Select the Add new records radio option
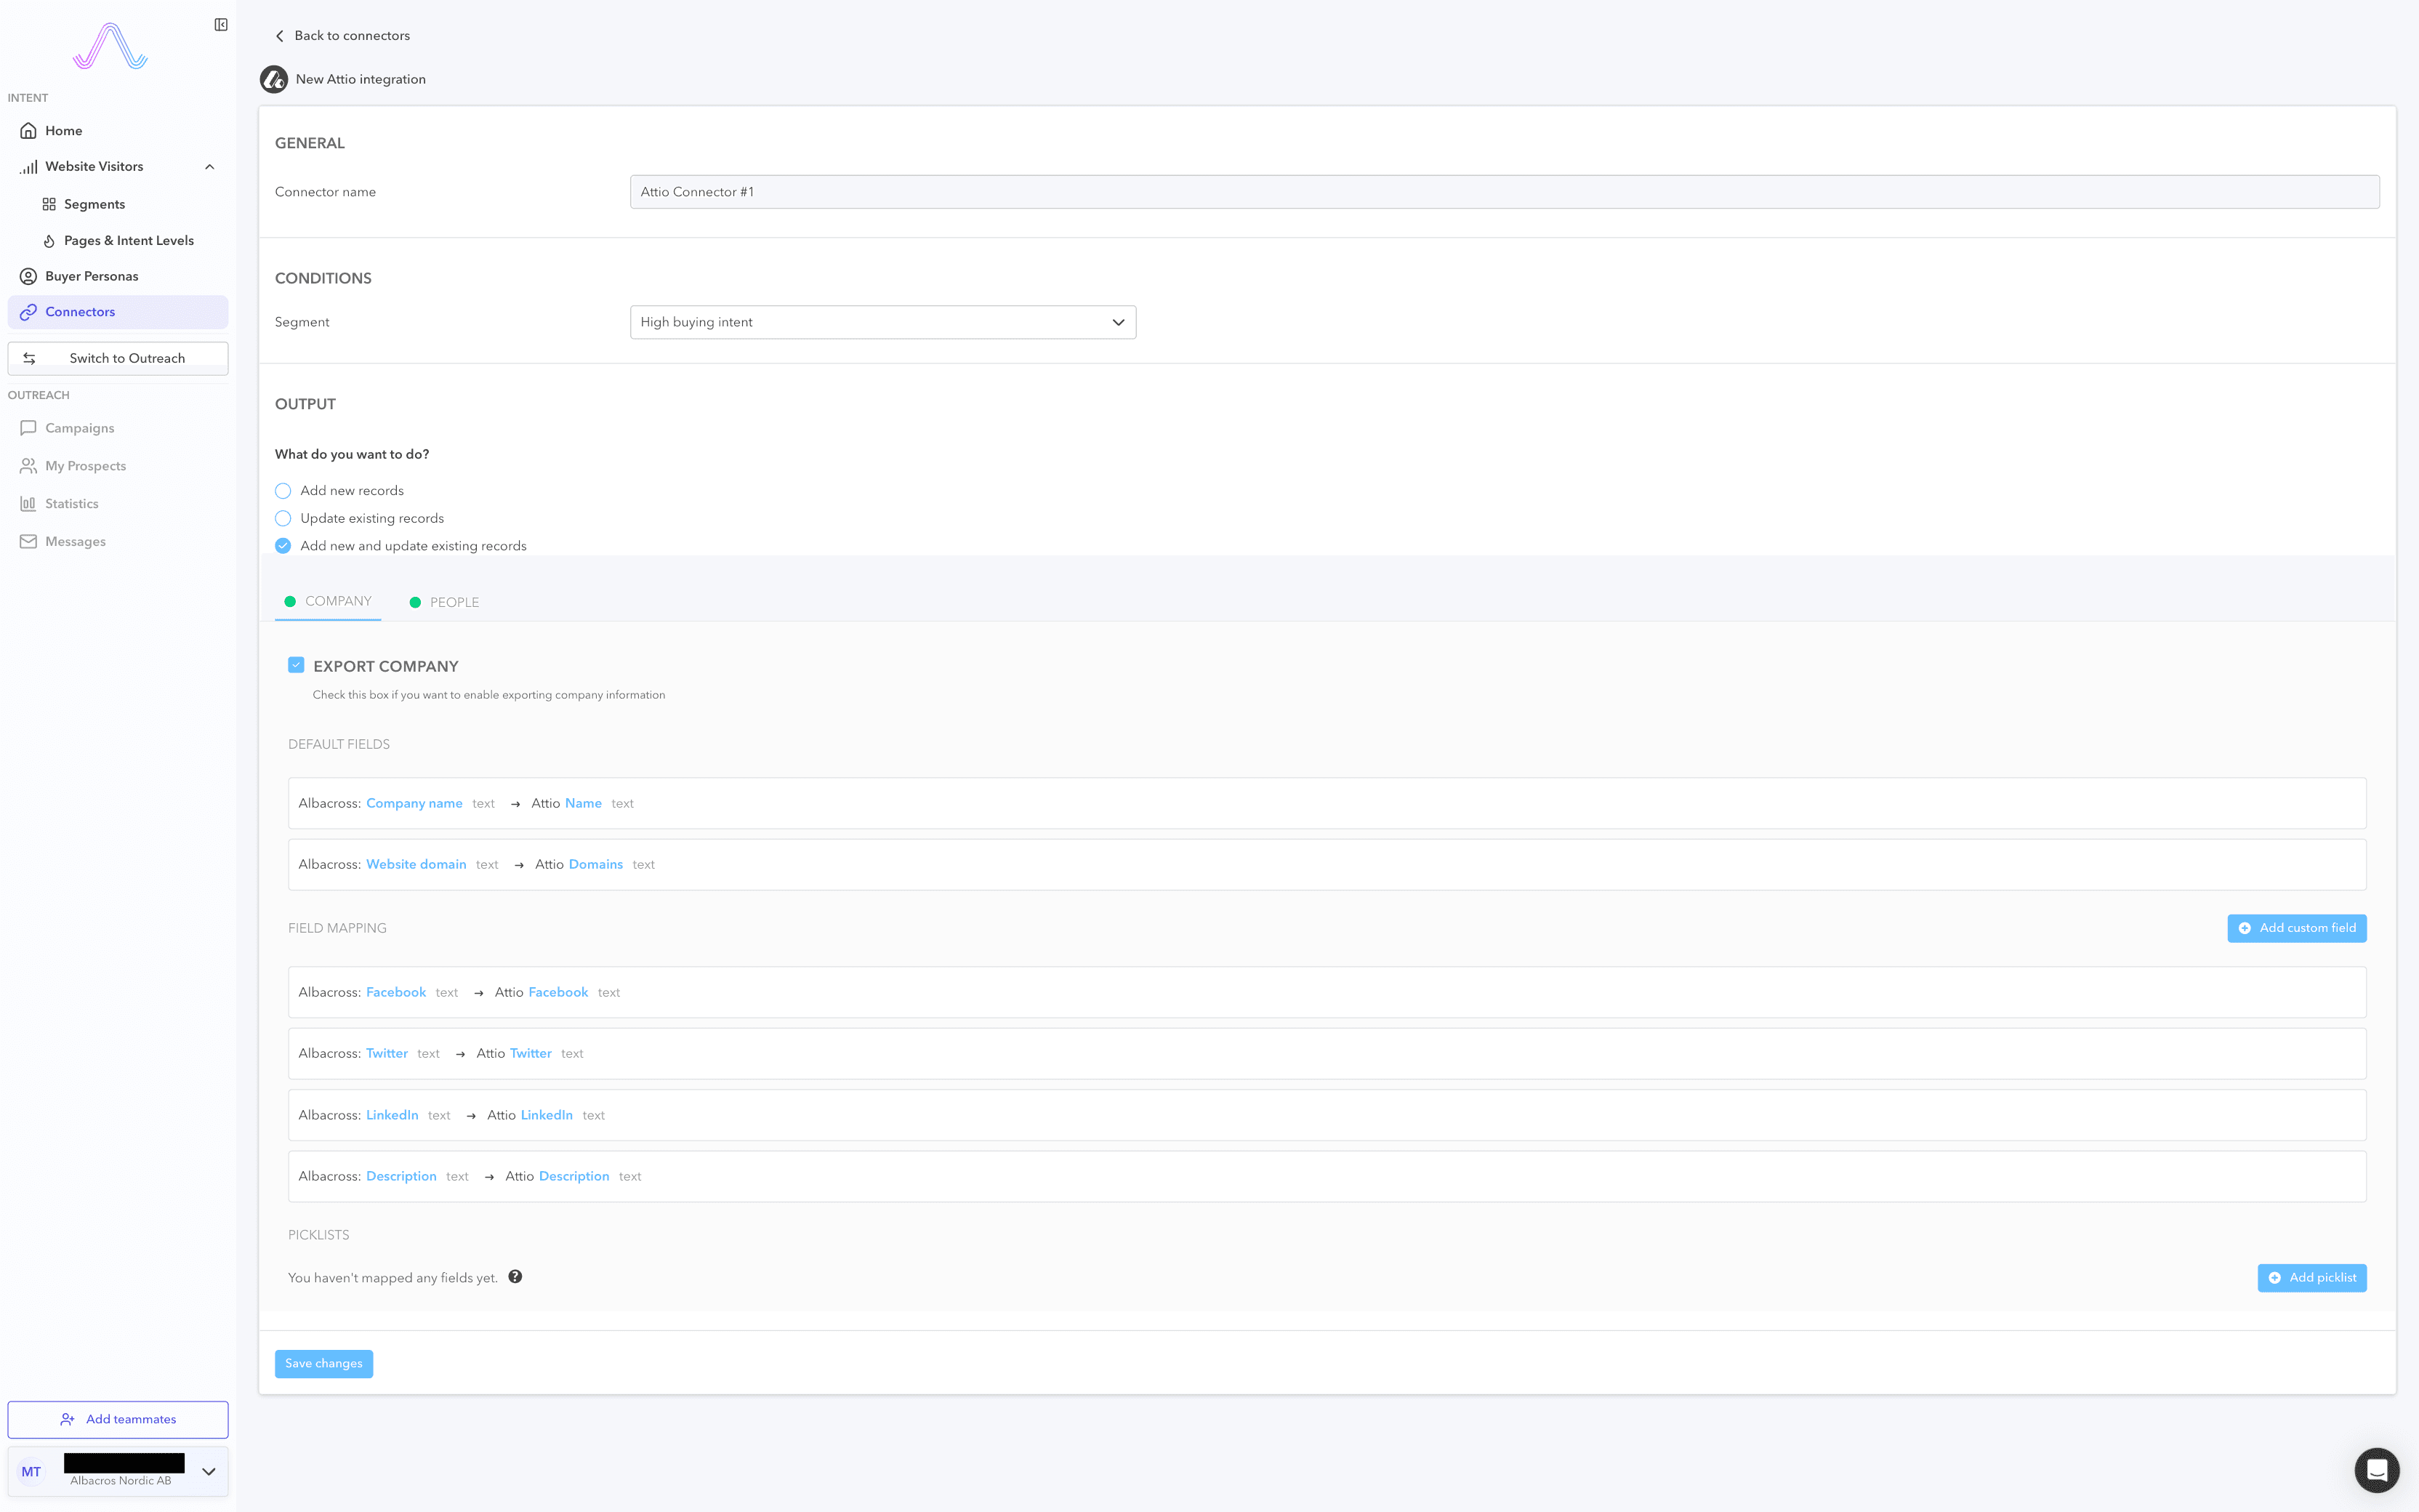This screenshot has width=2419, height=1512. [x=283, y=491]
